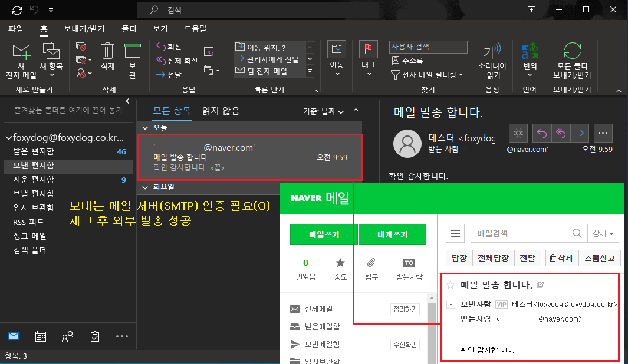Screen dimensions: 628x364
Task: Open the 전자 메일 필터링 dropdown
Action: pos(427,75)
